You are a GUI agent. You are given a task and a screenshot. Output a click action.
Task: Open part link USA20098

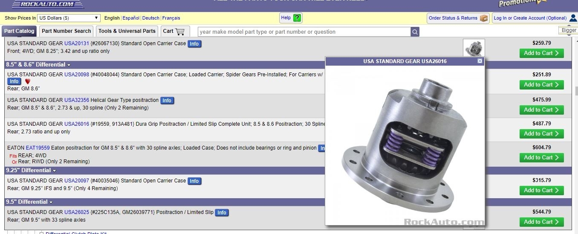[x=77, y=75]
